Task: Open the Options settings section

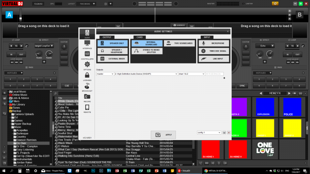Action: pos(87,66)
